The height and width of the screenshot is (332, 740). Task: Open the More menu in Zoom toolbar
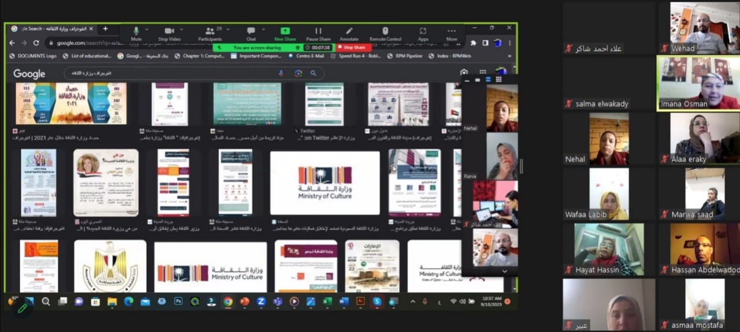(452, 31)
